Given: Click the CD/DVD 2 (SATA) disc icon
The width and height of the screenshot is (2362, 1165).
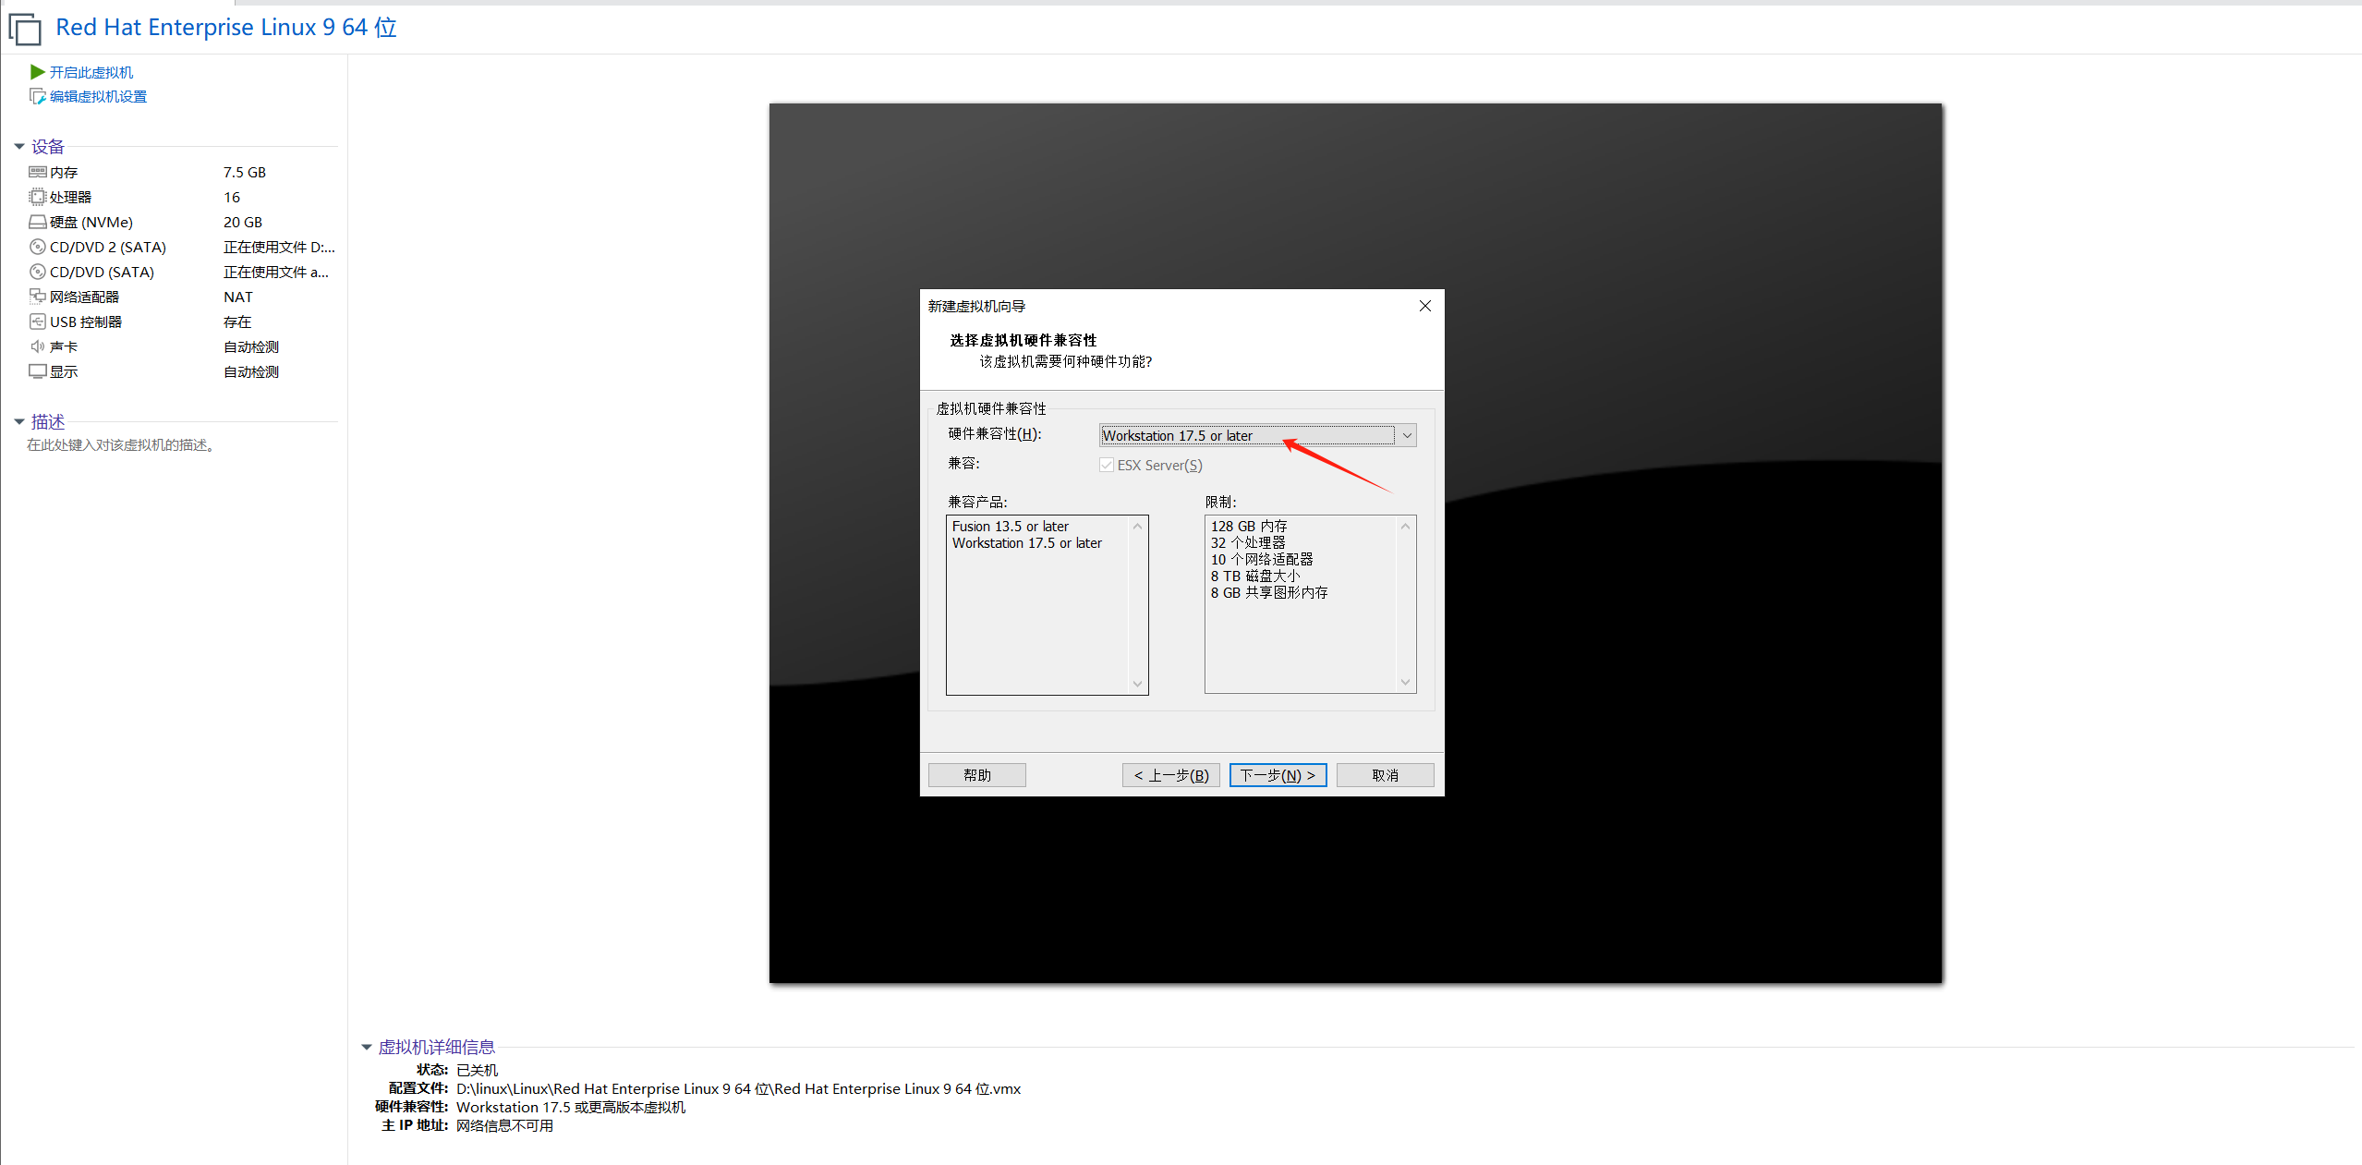Looking at the screenshot, I should coord(38,247).
